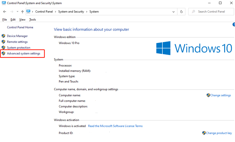Click the title bar system icon
The width and height of the screenshot is (235, 142).
(4, 3)
